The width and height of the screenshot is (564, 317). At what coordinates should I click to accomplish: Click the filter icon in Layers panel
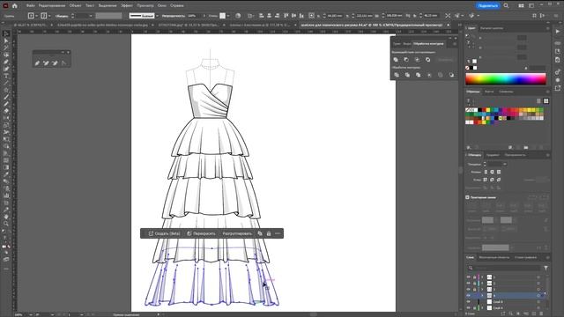(x=545, y=268)
